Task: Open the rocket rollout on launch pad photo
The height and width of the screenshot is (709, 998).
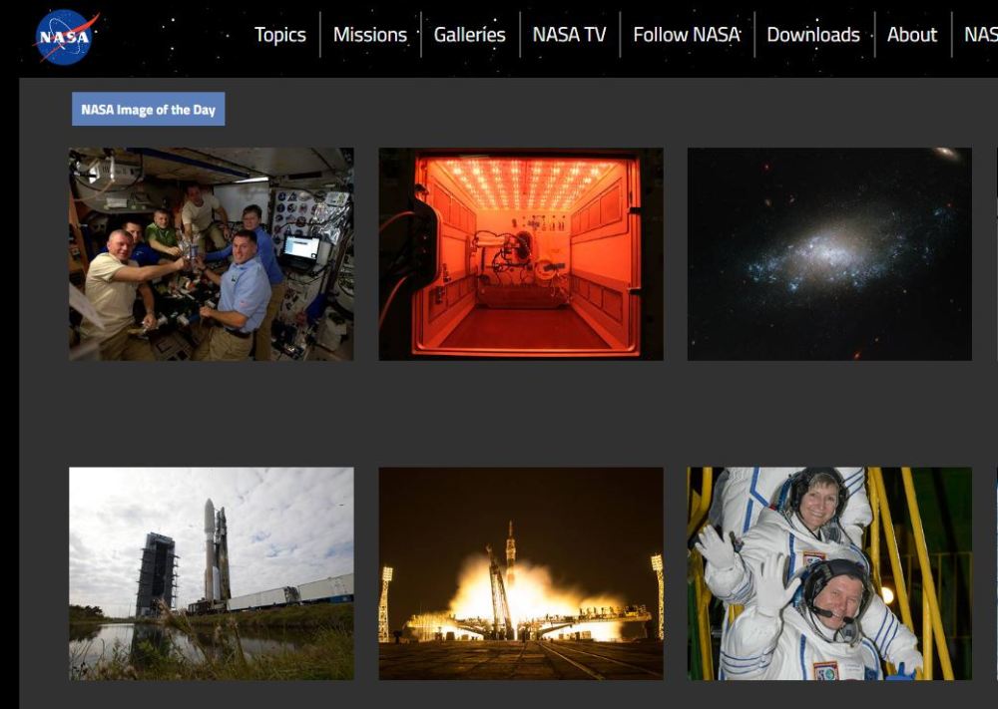Action: (x=211, y=573)
